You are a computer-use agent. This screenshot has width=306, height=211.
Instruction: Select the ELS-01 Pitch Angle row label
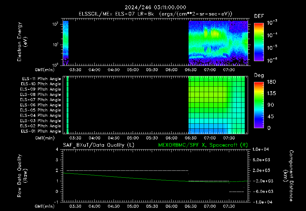pos(41,131)
